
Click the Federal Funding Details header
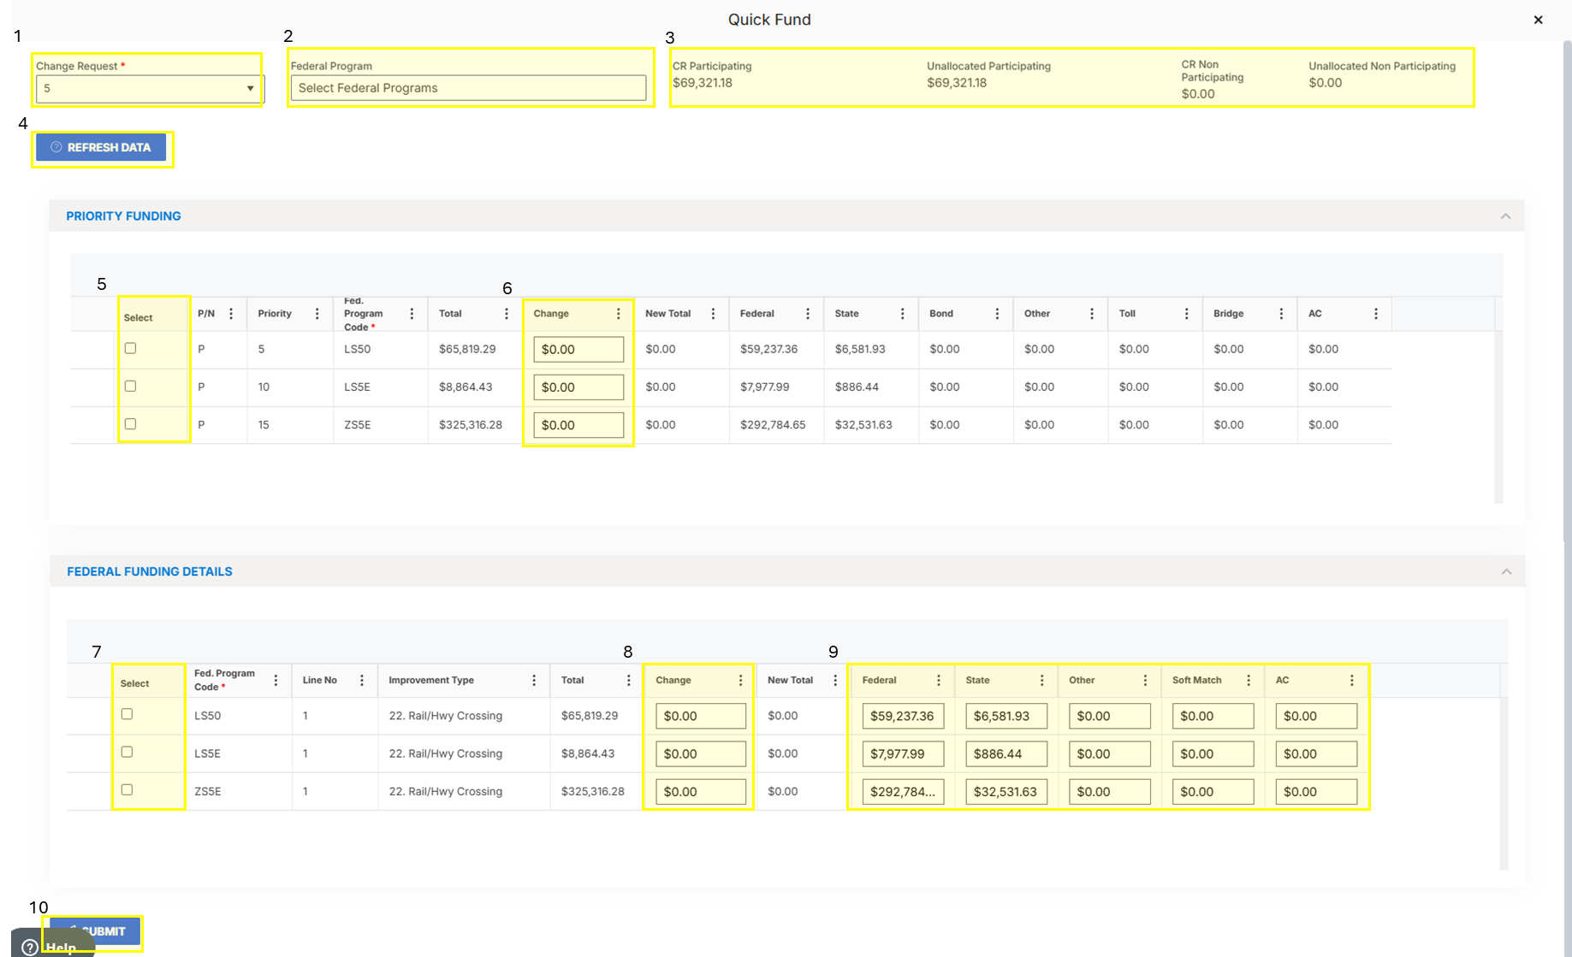pos(150,571)
